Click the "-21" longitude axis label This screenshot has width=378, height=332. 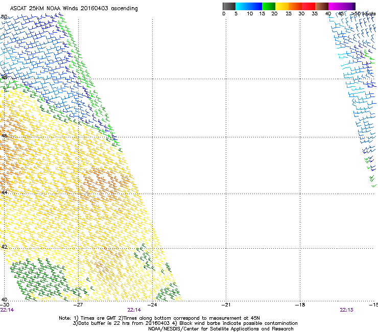pos(226,305)
